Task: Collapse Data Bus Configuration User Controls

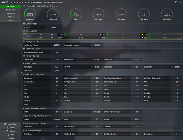Action: [x=24, y=116]
